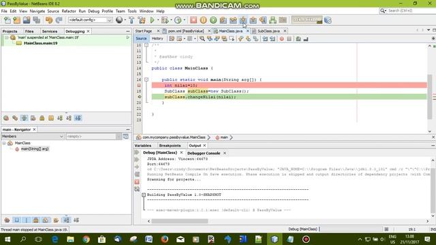Click the garbage collection icon beside the memory bar
Image resolution: width=436 pixels, height=245 pixels.
(x=328, y=20)
